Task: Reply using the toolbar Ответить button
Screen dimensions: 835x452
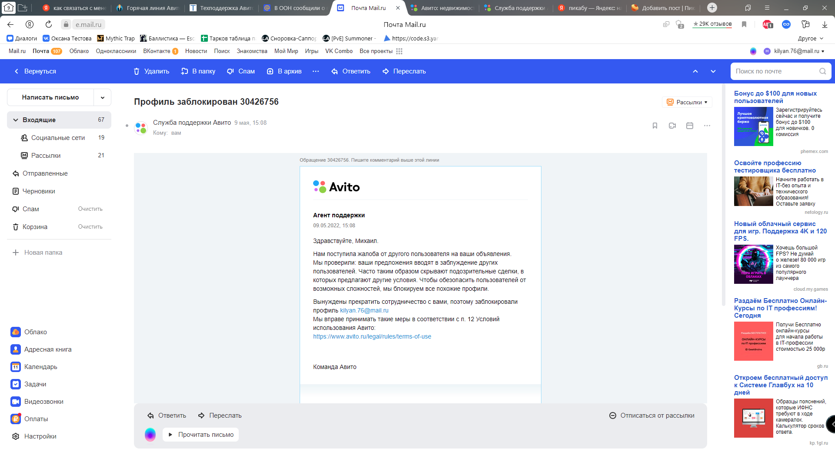Action: coord(351,71)
